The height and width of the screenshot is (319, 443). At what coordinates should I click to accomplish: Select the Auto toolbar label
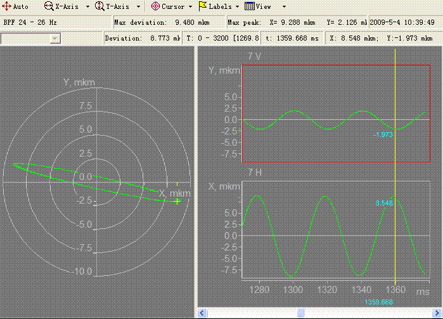tap(21, 6)
